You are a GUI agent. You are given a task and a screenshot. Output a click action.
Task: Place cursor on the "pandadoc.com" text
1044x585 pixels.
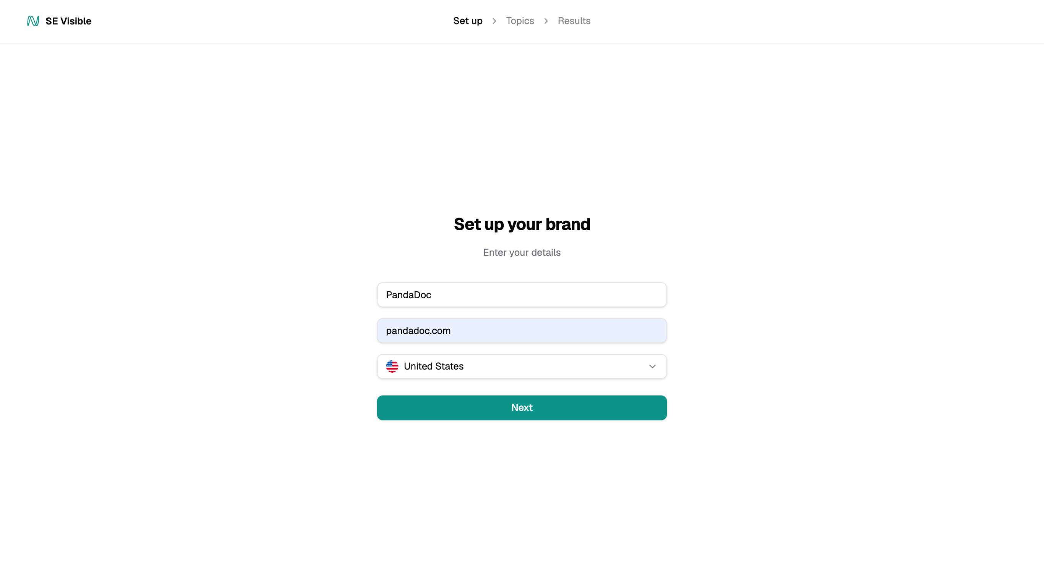pyautogui.click(x=418, y=331)
